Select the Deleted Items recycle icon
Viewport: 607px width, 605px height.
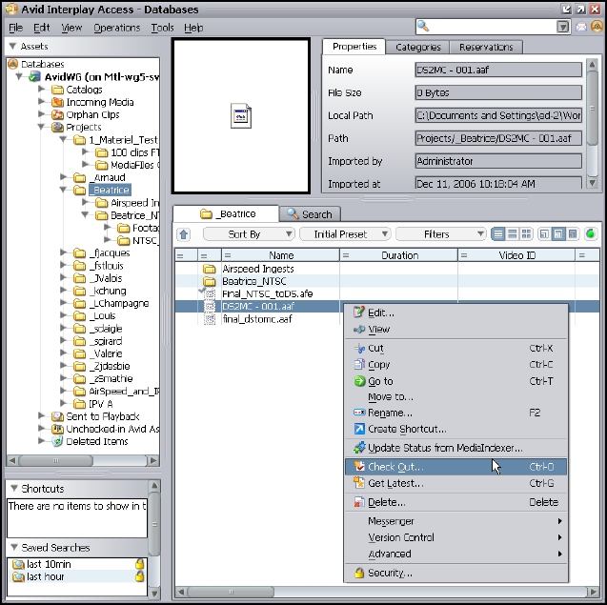click(57, 441)
